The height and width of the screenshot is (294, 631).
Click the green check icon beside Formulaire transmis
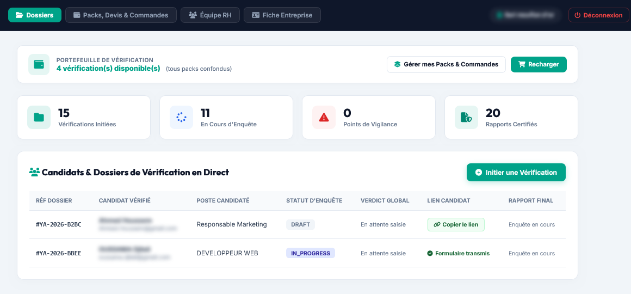point(430,253)
